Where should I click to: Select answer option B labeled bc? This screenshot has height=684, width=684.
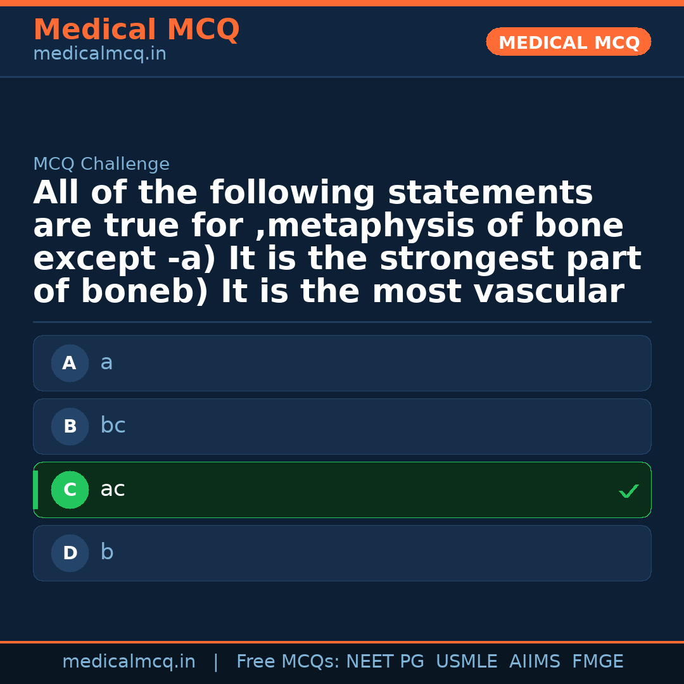click(342, 426)
